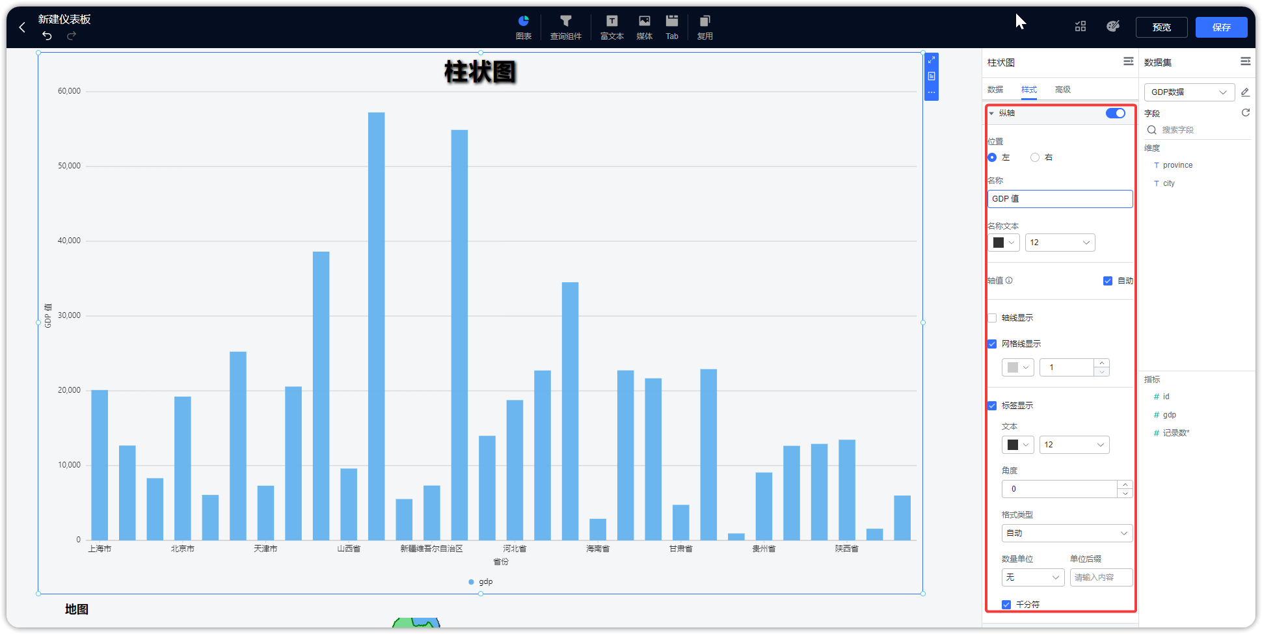Insert a 媒体 media component
Viewport: 1262px width, 634px height.
pos(645,27)
